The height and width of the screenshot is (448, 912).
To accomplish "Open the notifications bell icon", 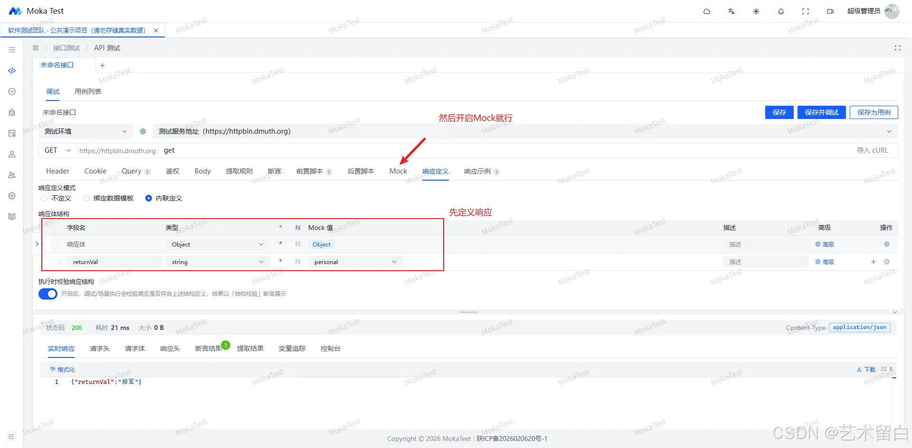I will 781,11.
